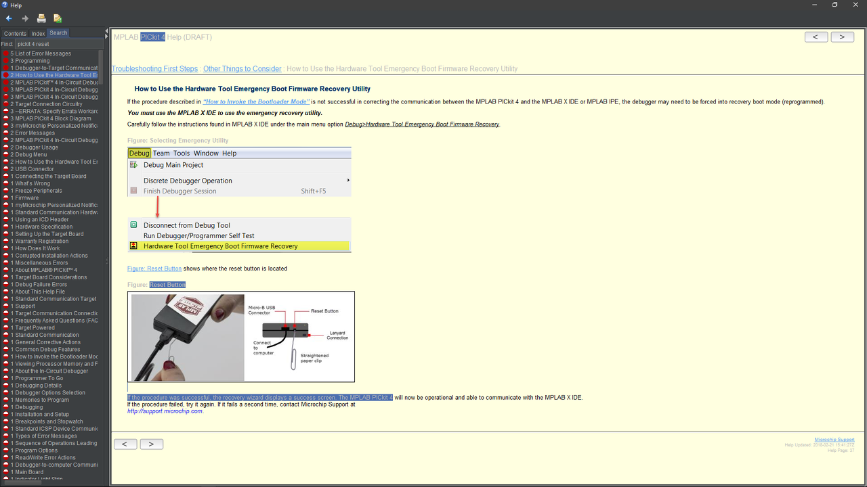The image size is (867, 487).
Task: Click the icon beside Main Board result
Action: tap(5, 472)
